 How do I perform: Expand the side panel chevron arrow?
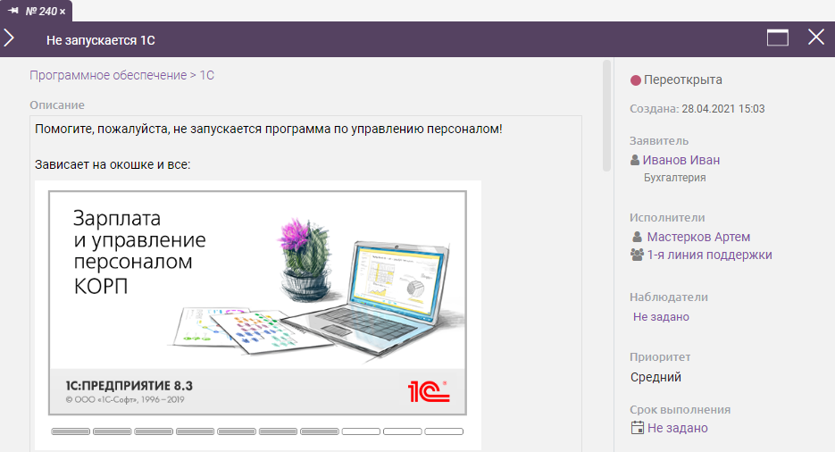pyautogui.click(x=9, y=38)
